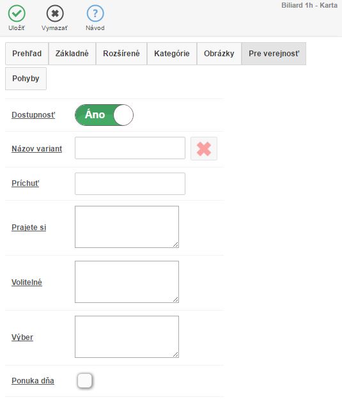Click the Príchuť label link

pyautogui.click(x=26, y=183)
